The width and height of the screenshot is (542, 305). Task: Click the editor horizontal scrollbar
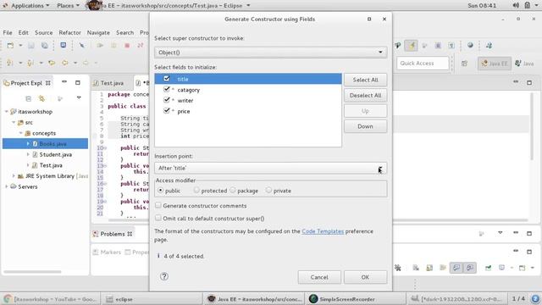(318, 220)
